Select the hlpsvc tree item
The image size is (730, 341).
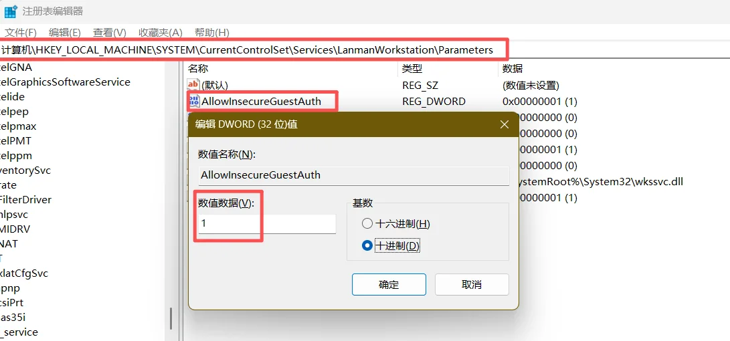14,215
